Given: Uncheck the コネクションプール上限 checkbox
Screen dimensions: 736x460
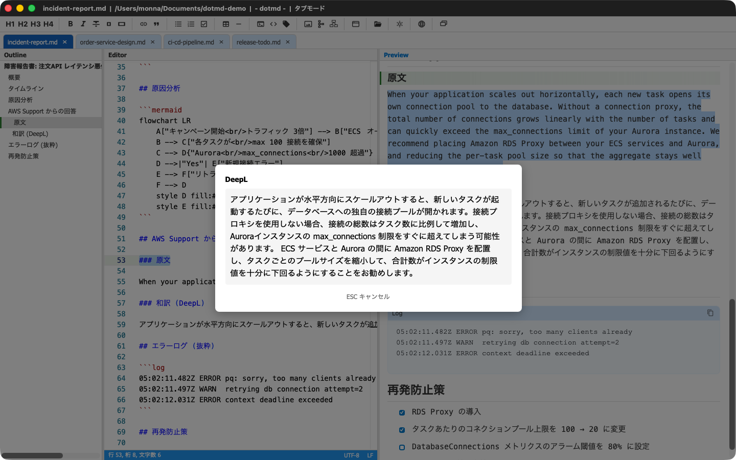Looking at the screenshot, I should click(x=402, y=430).
